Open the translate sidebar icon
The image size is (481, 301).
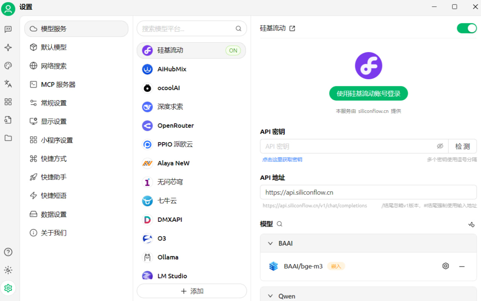point(8,84)
